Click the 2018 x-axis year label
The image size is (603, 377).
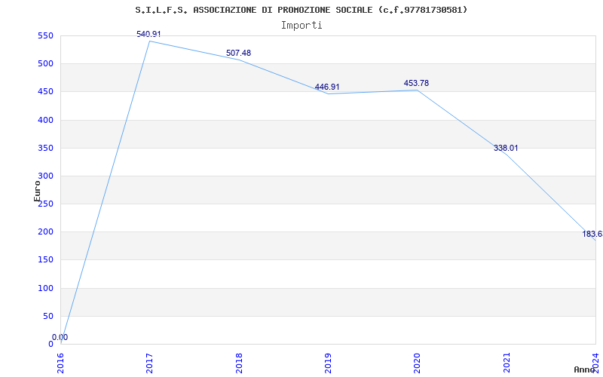[239, 363]
